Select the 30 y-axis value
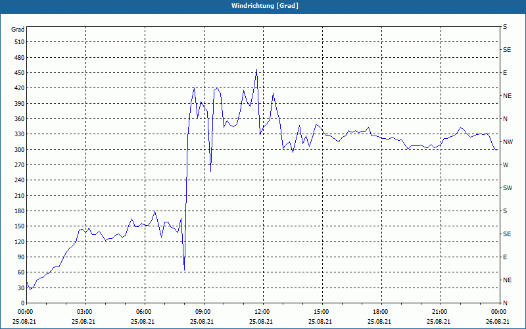 [21, 288]
